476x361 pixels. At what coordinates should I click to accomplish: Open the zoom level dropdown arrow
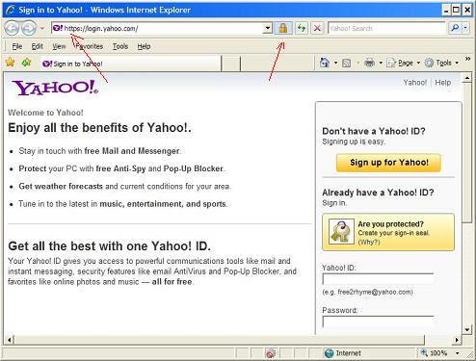458,353
